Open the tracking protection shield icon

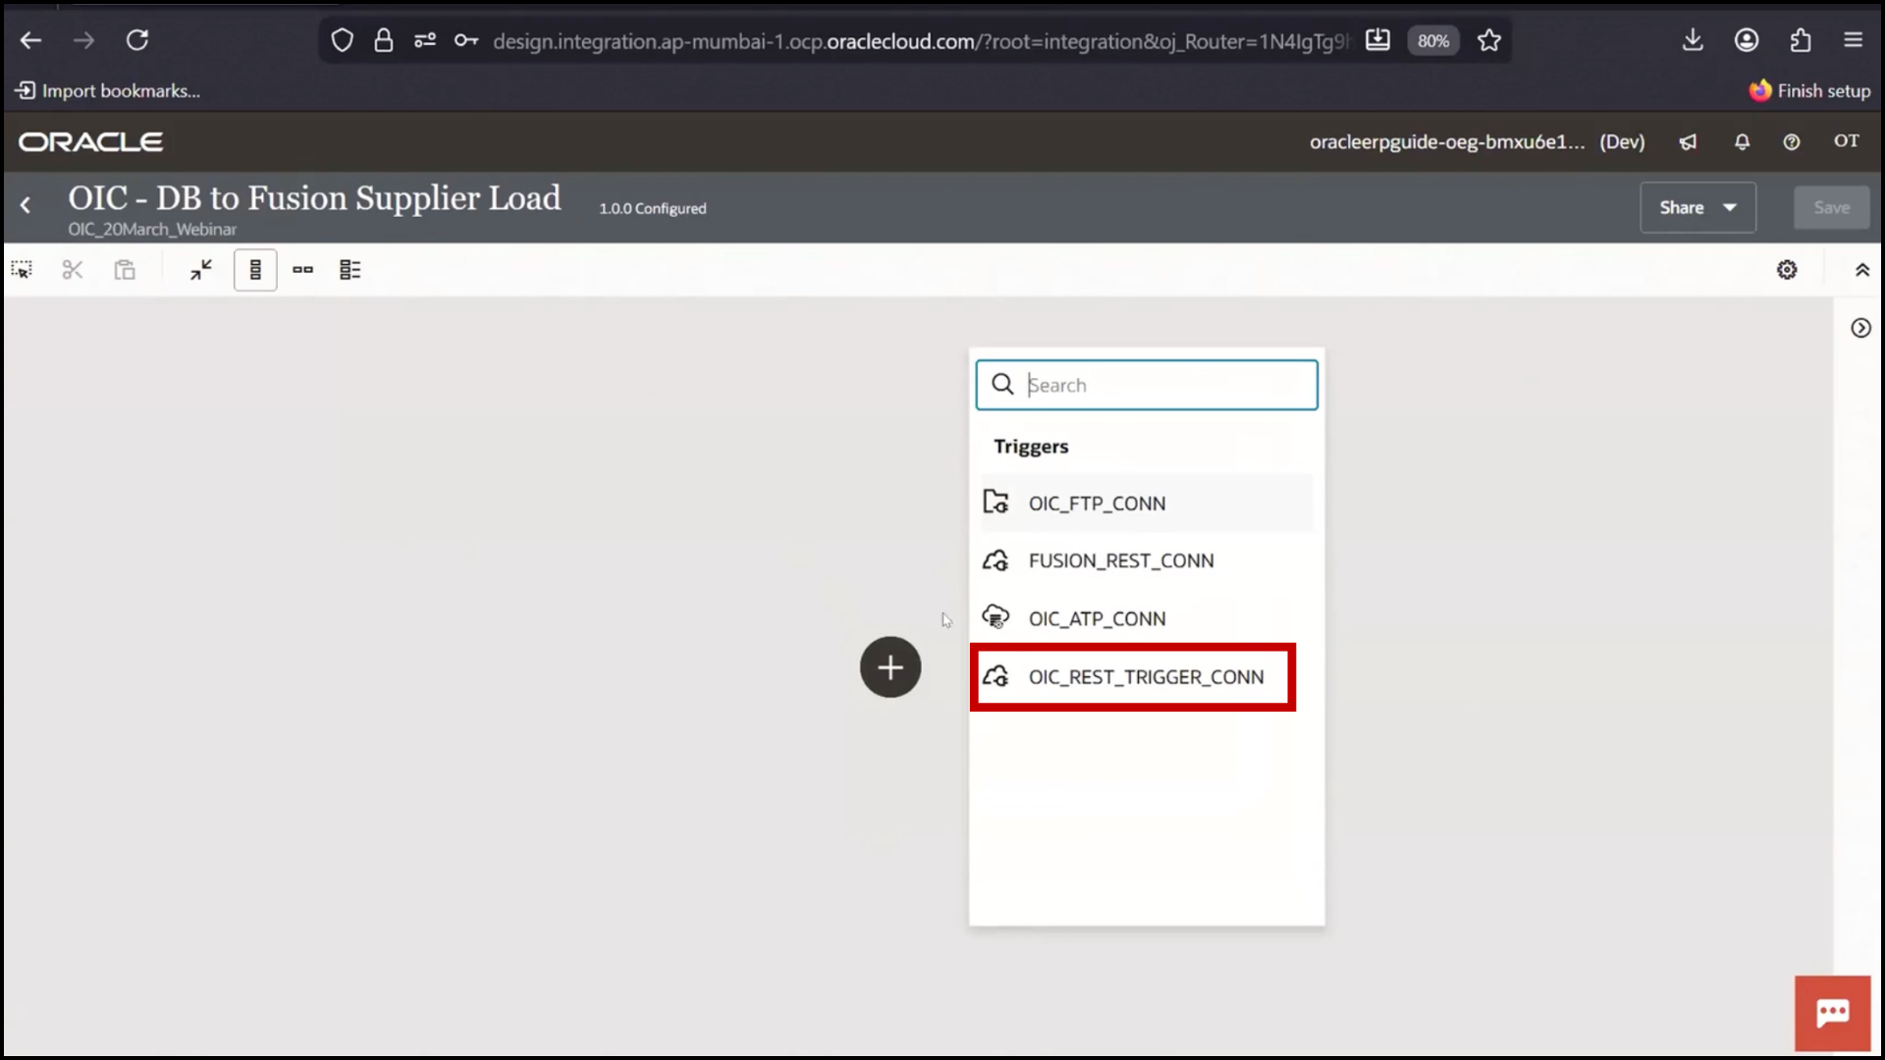(x=342, y=40)
